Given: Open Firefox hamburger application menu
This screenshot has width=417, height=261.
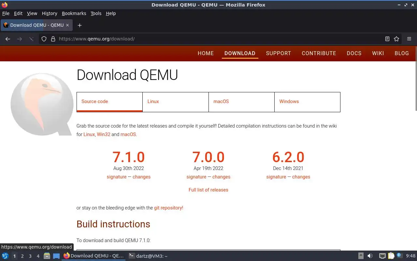Looking at the screenshot, I should pyautogui.click(x=409, y=39).
